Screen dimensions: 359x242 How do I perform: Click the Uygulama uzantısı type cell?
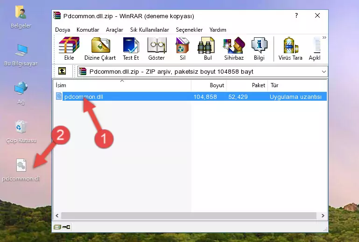[x=296, y=97]
